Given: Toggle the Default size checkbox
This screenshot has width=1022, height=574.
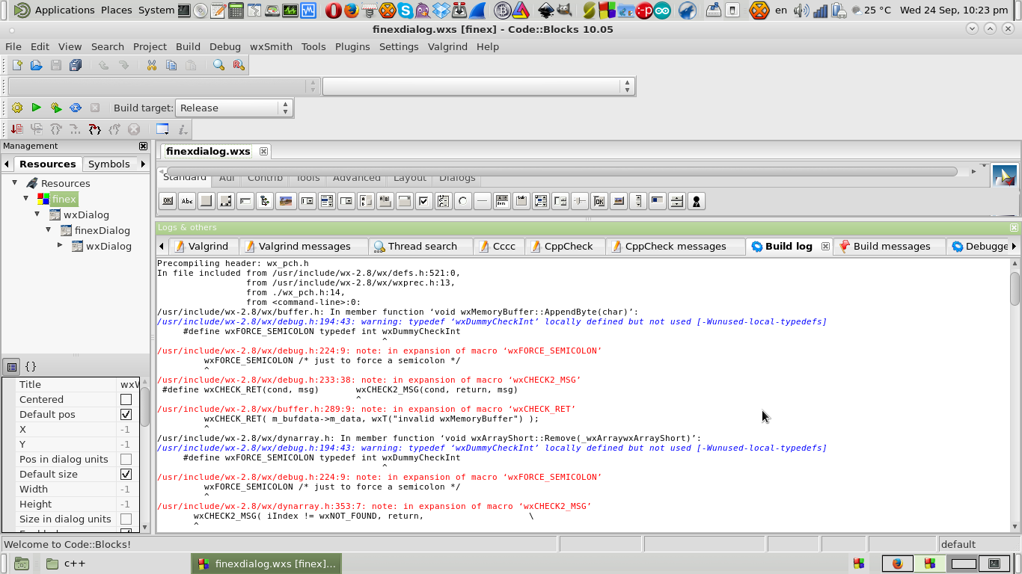Looking at the screenshot, I should click(126, 475).
